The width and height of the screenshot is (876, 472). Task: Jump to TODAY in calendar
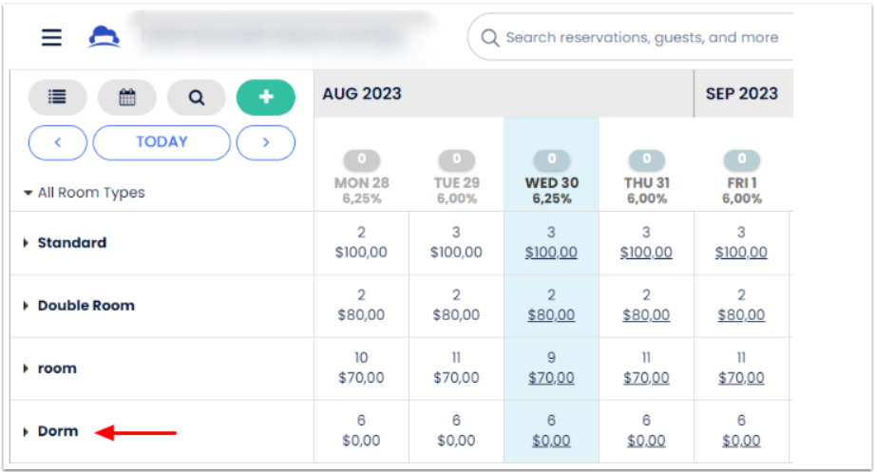162,142
